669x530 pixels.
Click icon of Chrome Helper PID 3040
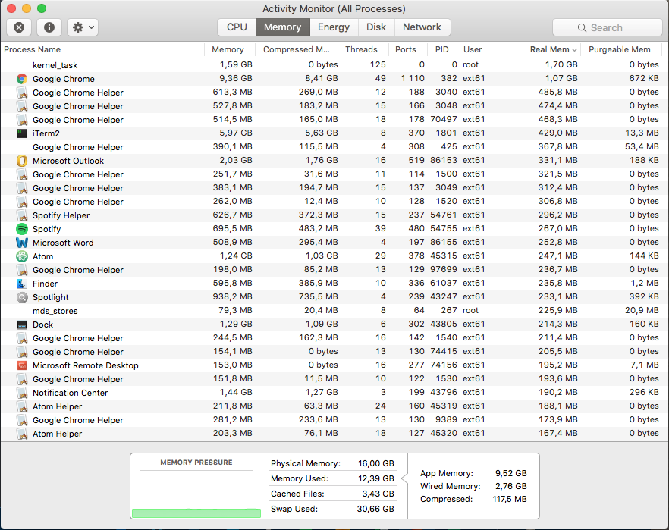[x=22, y=93]
